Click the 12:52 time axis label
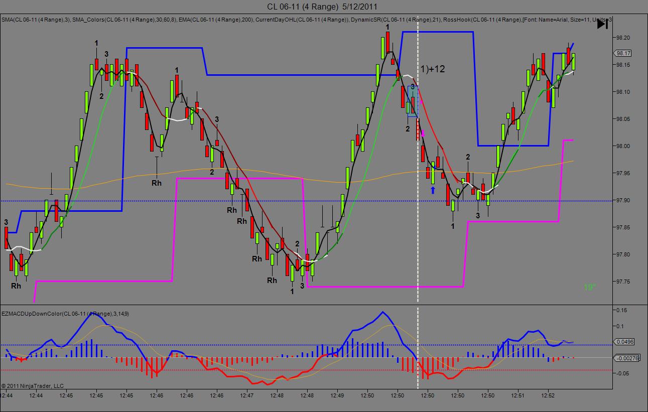This screenshot has width=648, height=412. pos(548,395)
